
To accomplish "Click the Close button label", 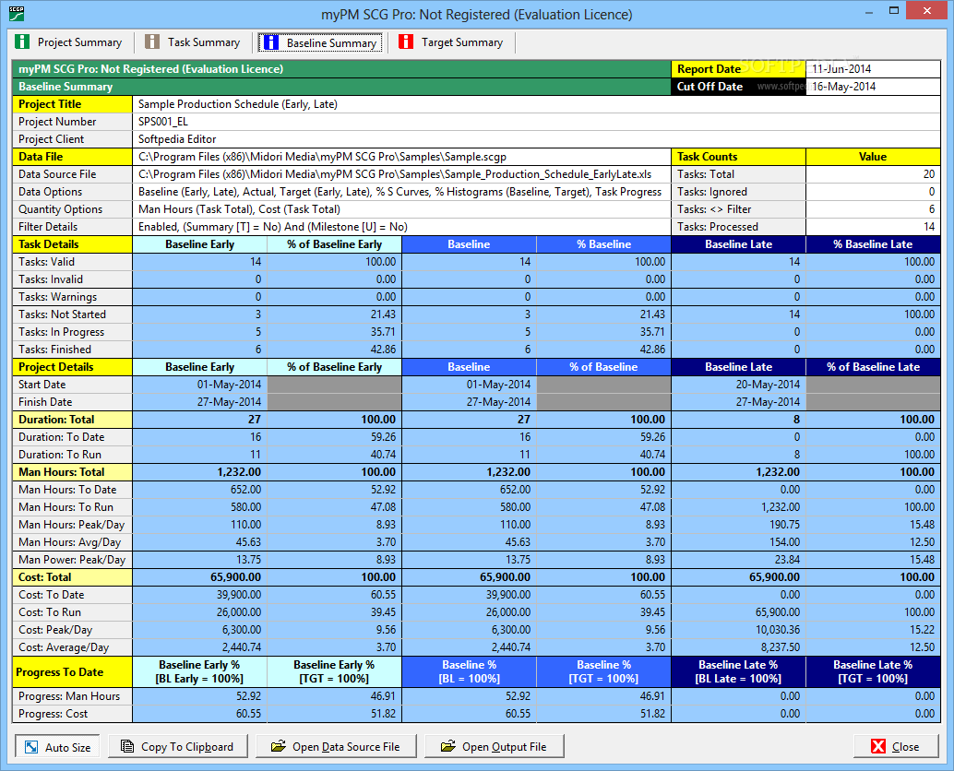I will 905,747.
